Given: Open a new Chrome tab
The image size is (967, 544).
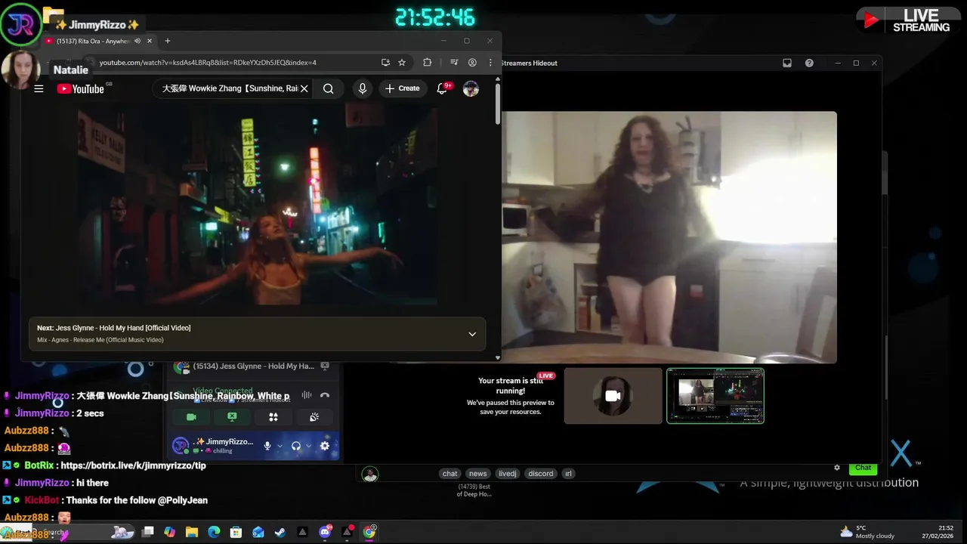Looking at the screenshot, I should point(168,41).
